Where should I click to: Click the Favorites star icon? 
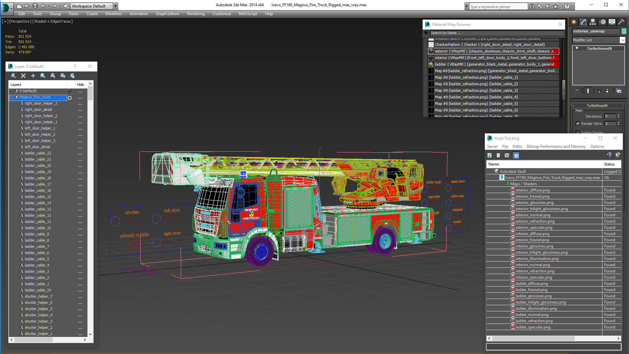(x=555, y=6)
